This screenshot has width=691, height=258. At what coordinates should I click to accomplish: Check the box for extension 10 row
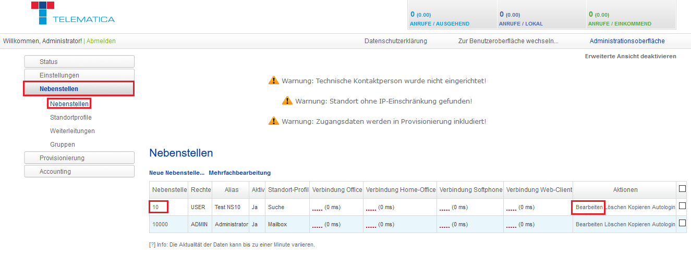coord(682,206)
